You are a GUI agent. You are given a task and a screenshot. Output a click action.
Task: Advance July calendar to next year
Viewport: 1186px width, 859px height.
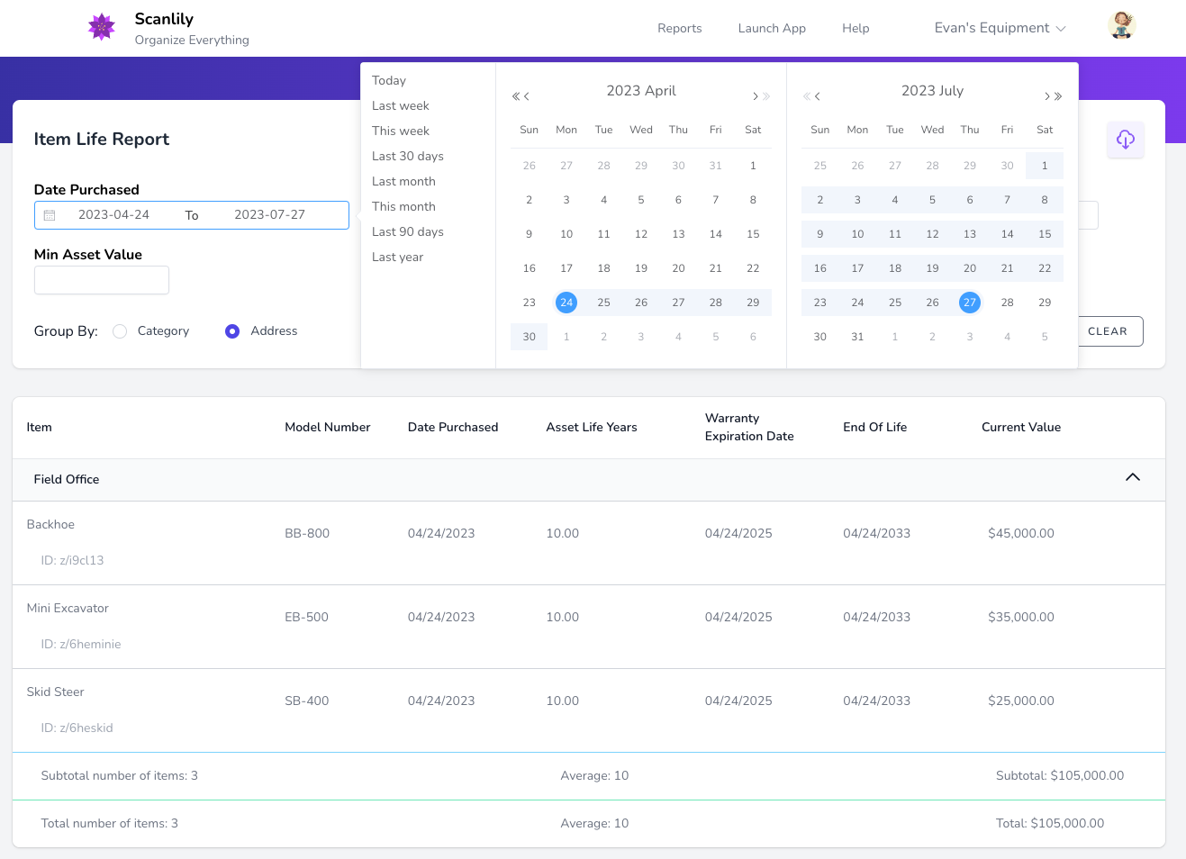click(x=1059, y=96)
